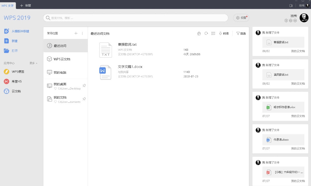The width and height of the screenshot is (311, 186).
Task: Click the plus icon beside 常用位置
Action: (76, 33)
